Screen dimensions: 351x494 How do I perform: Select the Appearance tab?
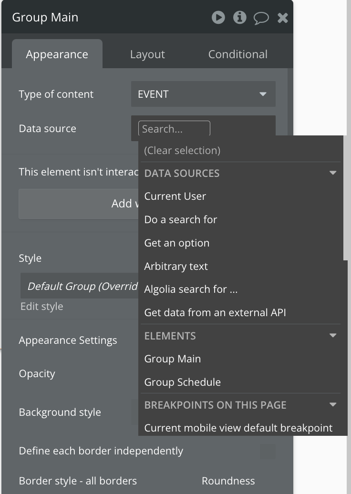(x=57, y=54)
